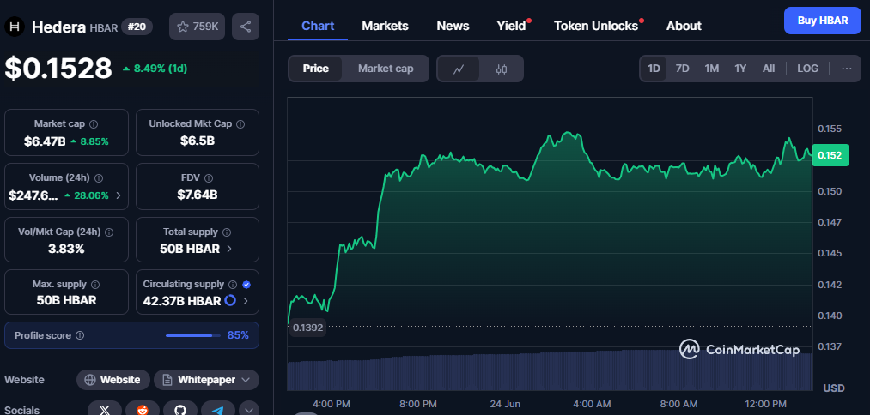Switch to candlestick chart icon
This screenshot has width=870, height=415.
pyautogui.click(x=501, y=69)
